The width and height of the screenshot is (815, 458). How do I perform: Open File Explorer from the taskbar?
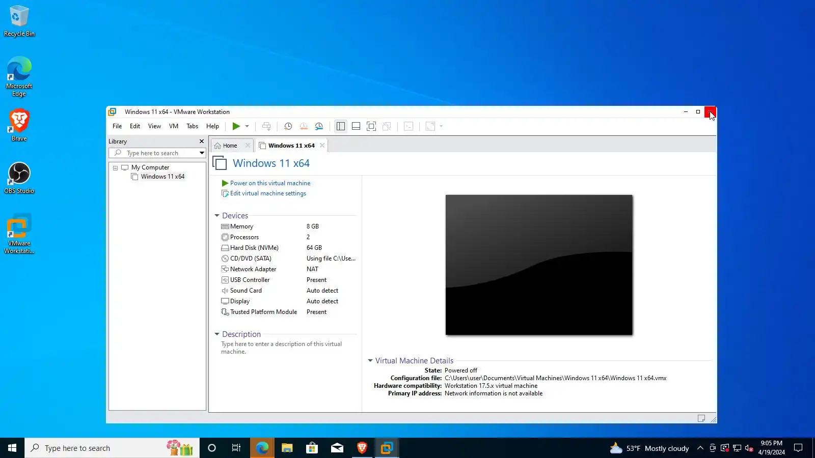[x=287, y=448]
